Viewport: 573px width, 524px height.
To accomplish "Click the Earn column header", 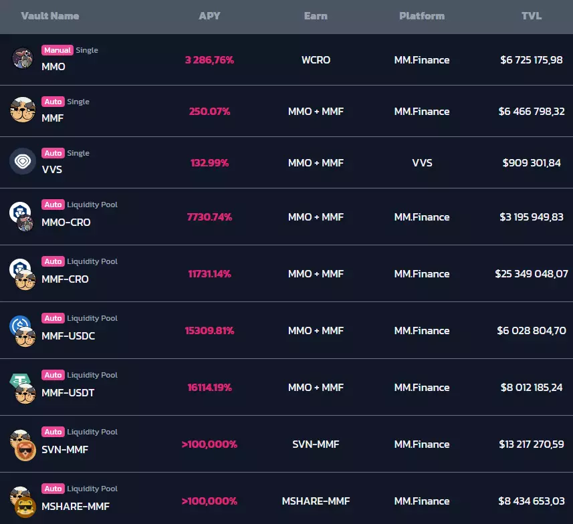I will click(316, 16).
